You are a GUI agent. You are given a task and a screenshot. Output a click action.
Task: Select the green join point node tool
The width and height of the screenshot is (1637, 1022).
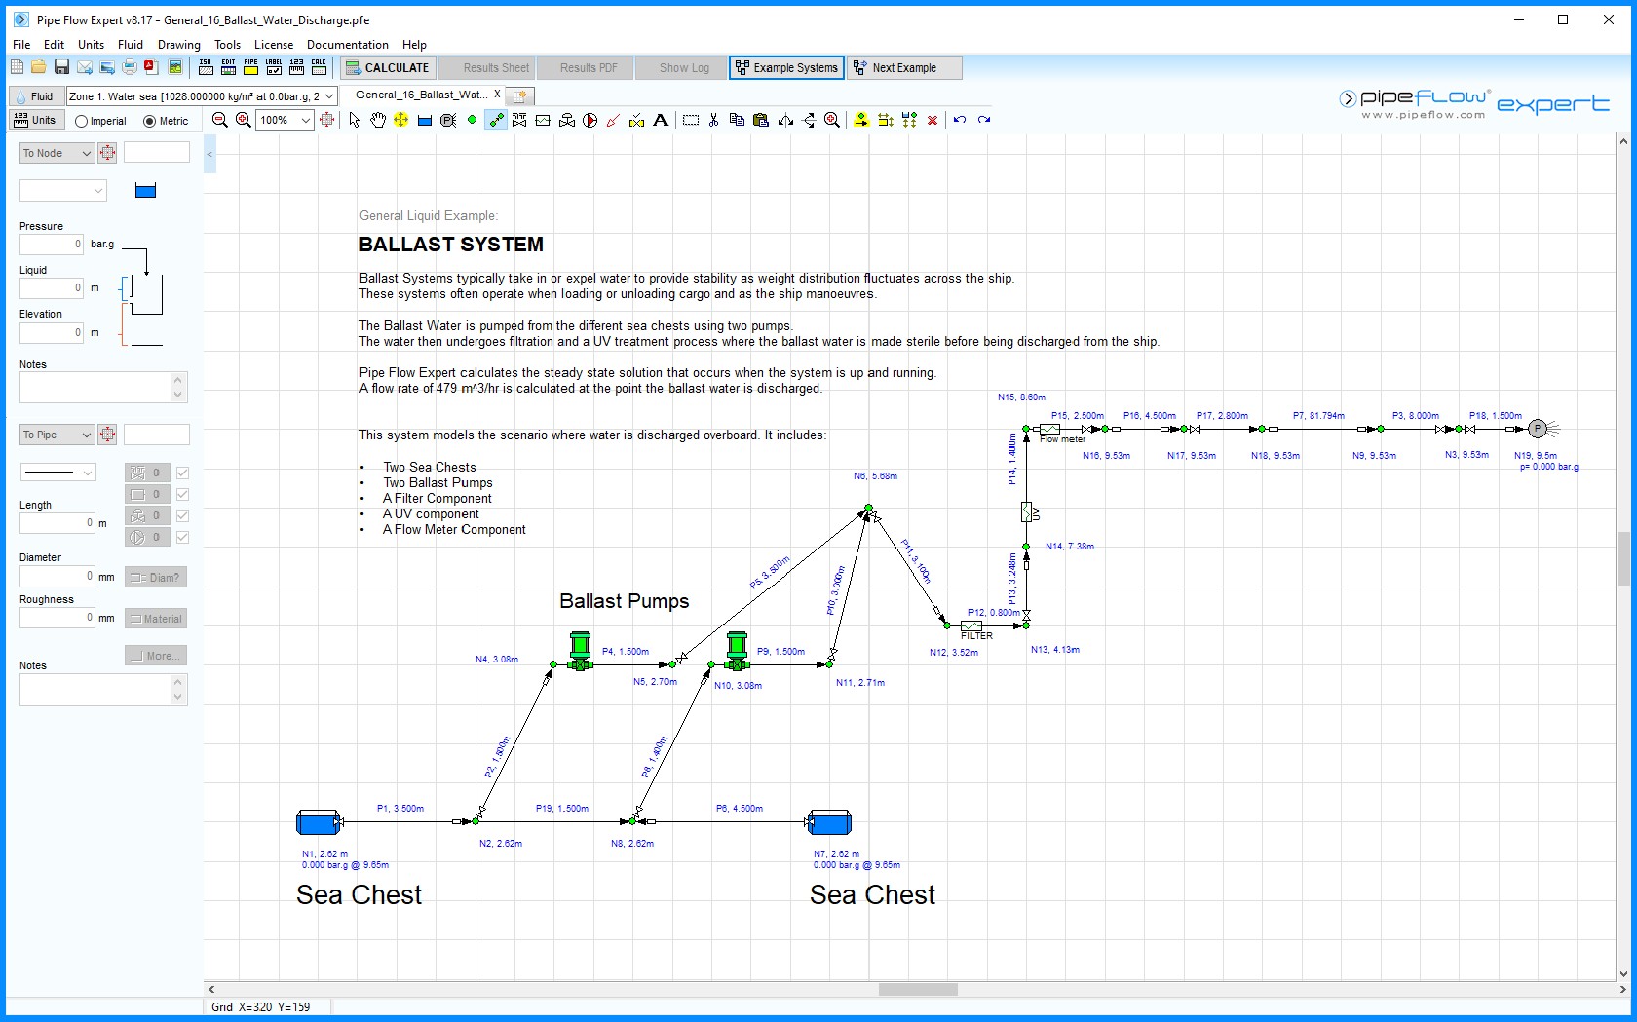click(x=473, y=120)
